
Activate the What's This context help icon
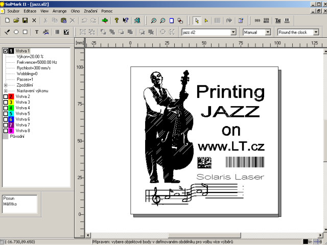click(126, 20)
